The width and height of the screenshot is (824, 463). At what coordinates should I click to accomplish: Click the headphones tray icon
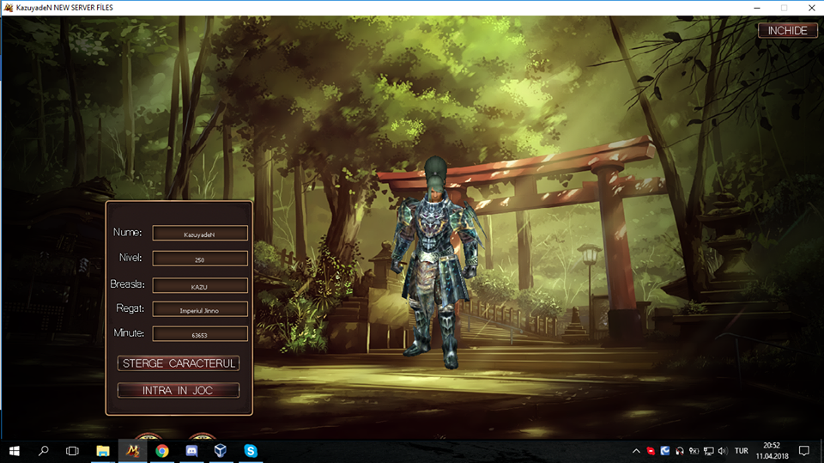click(x=680, y=451)
